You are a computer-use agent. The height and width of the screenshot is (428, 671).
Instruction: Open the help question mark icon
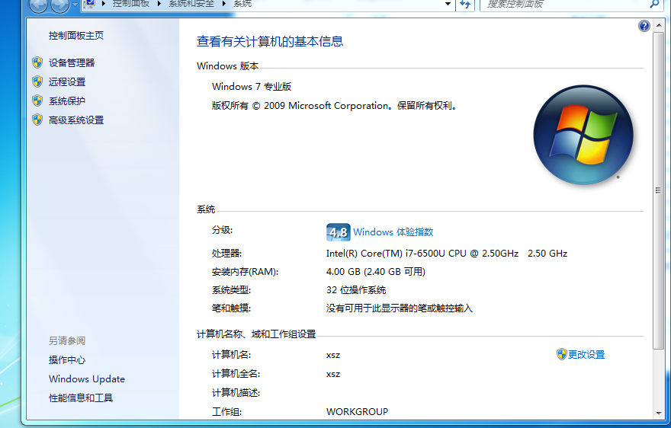[644, 26]
